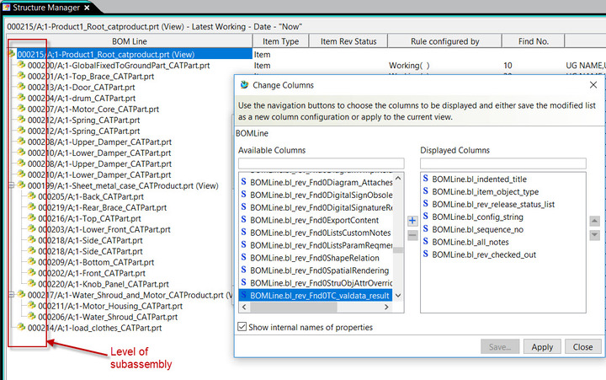This screenshot has height=380, width=606.
Task: Click icon of 000207 Motor_Core row
Action: [21, 109]
